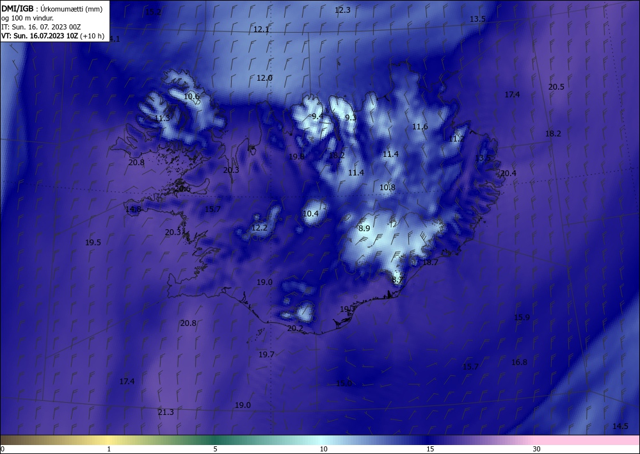Click the 15 label on the color scale

(430, 449)
